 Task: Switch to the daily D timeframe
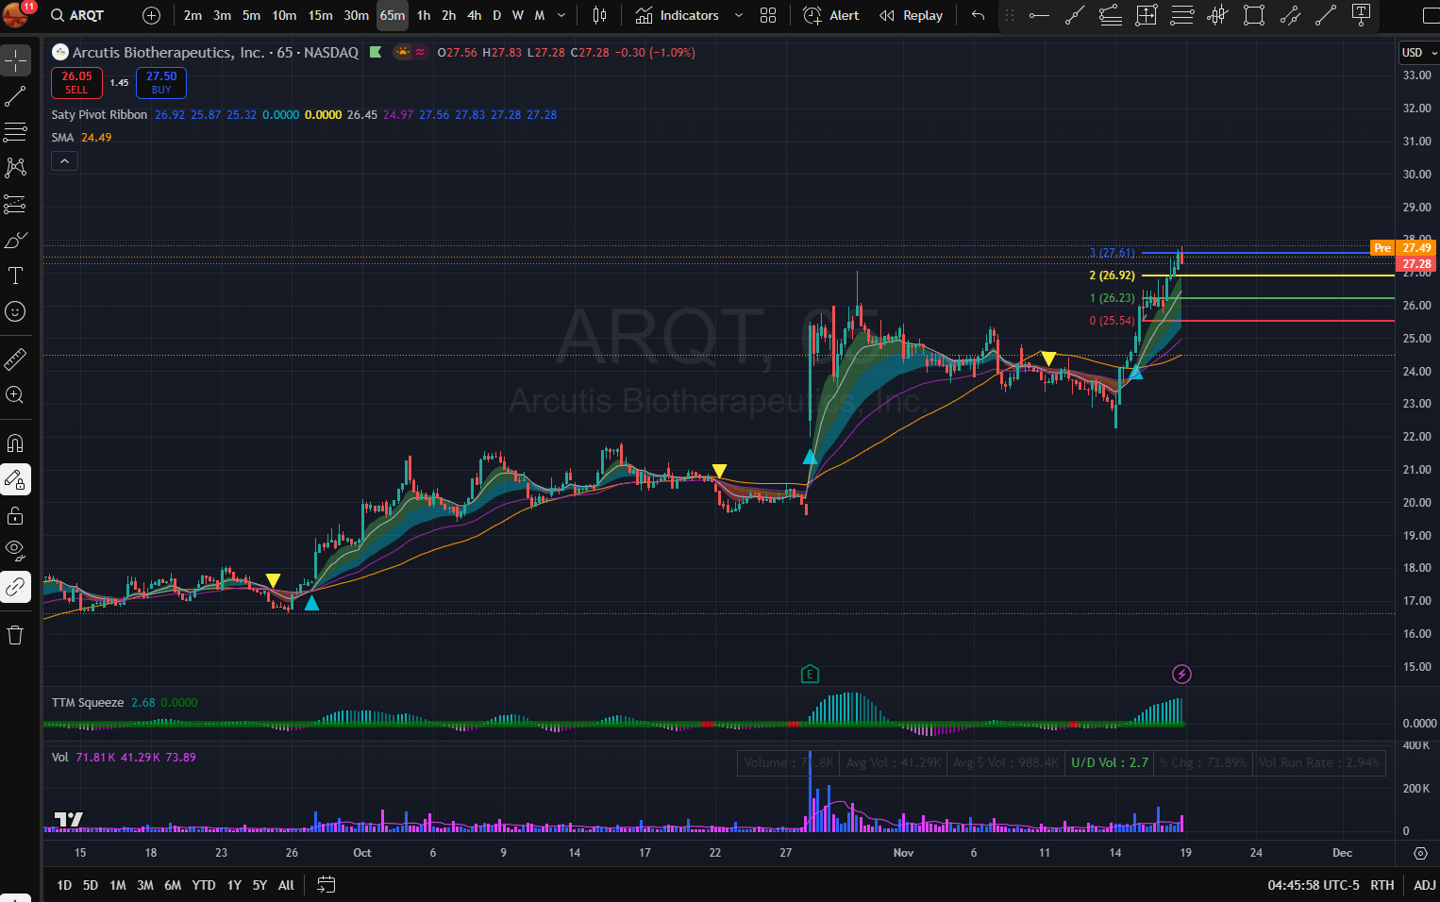tap(497, 15)
